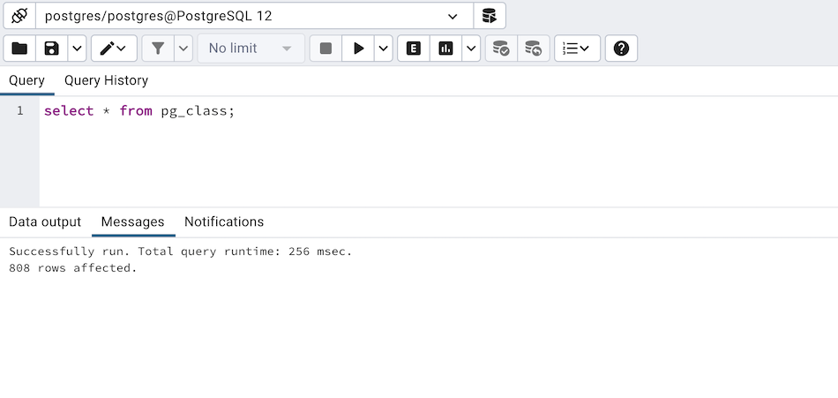838x398 pixels.
Task: Open the No limit rows dropdown
Action: [251, 49]
